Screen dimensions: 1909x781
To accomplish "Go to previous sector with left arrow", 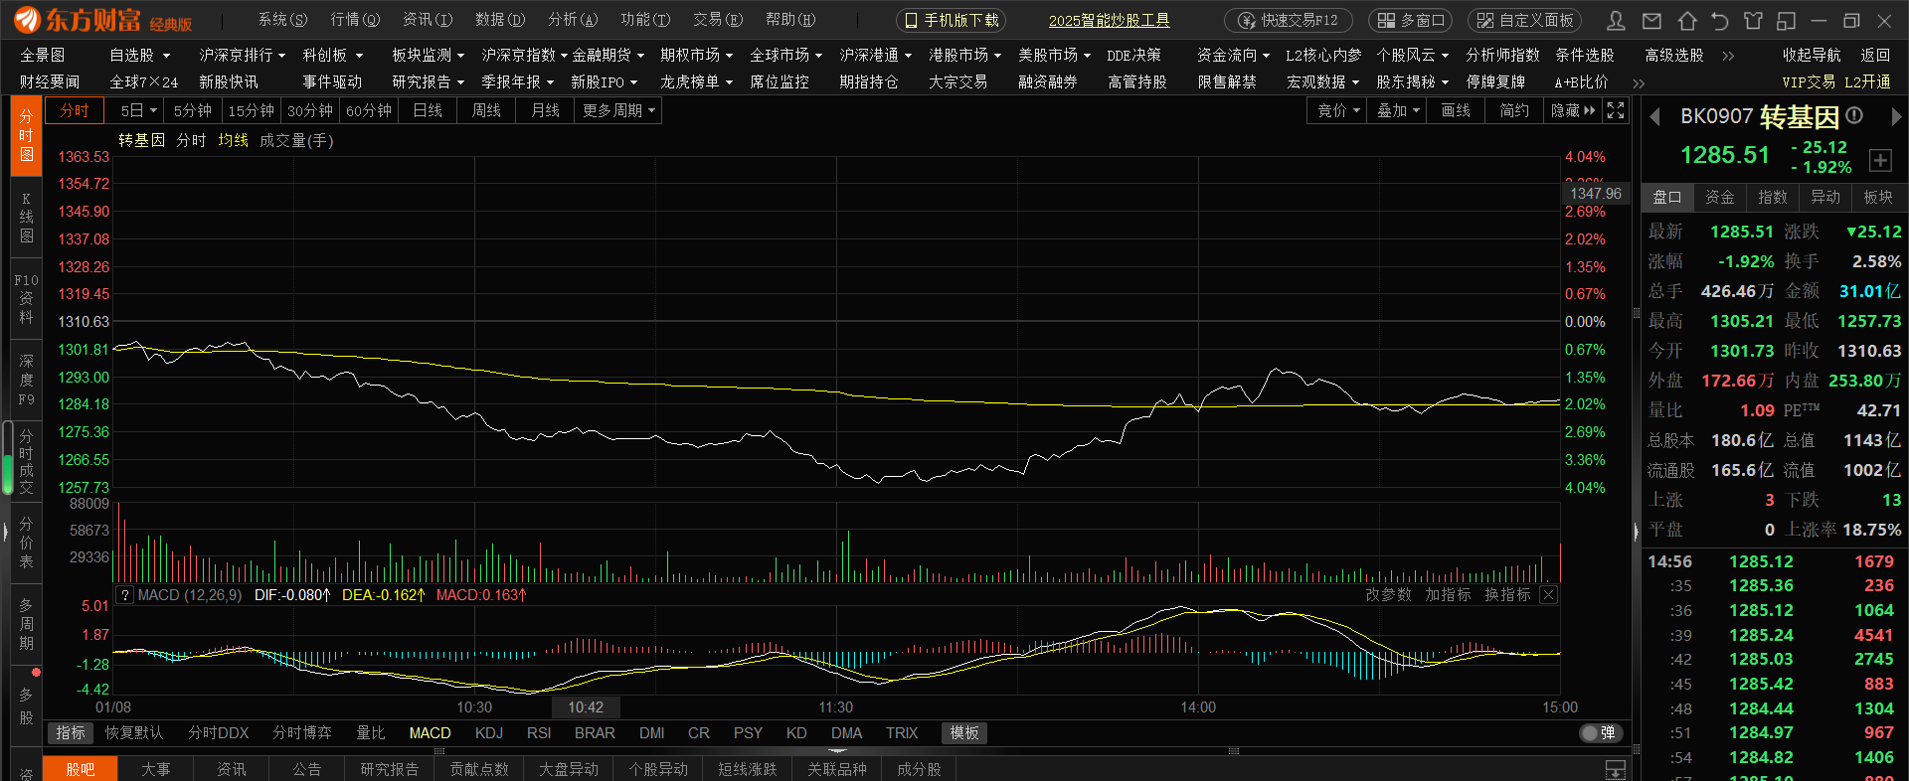I will coord(1655,117).
